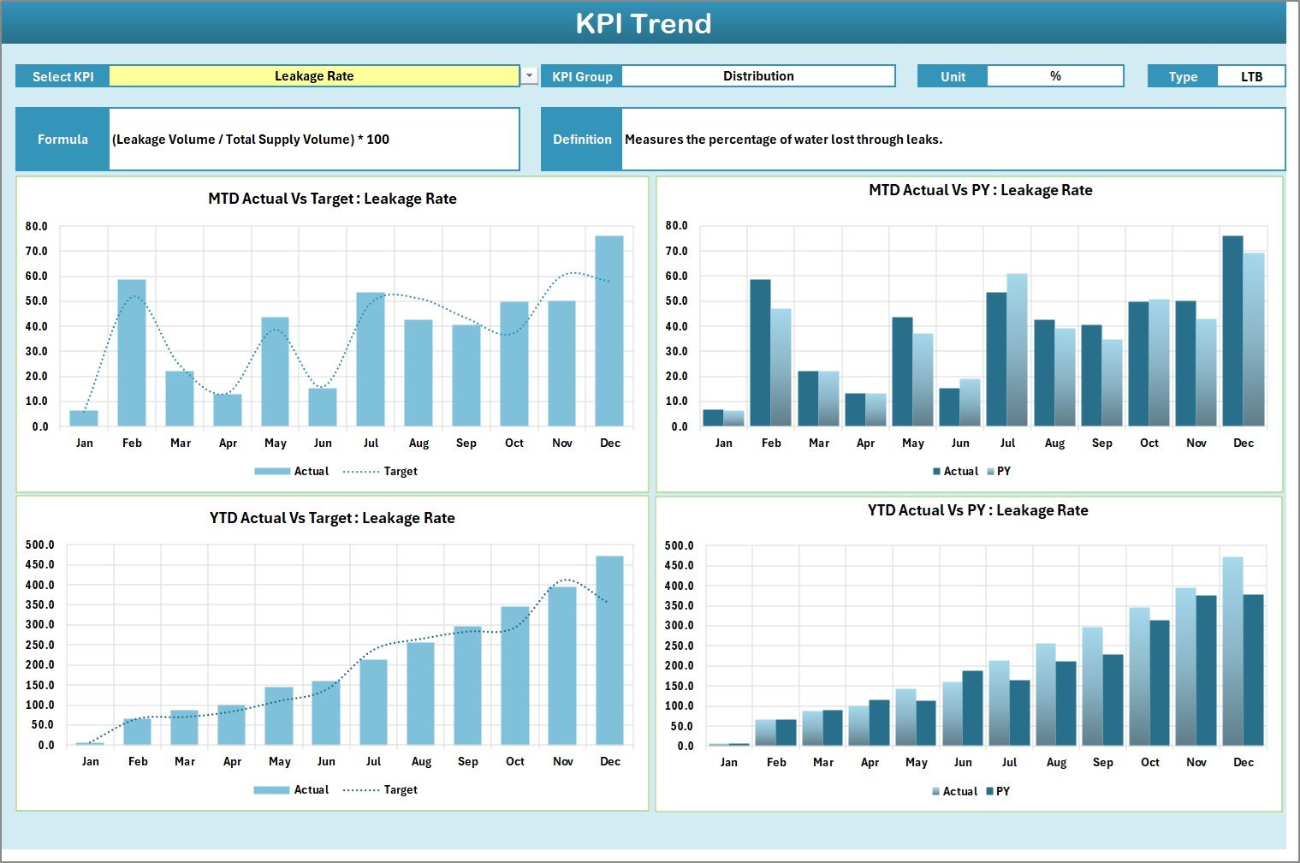
Task: Click Target legend entry in YTD Target chart
Action: point(400,790)
